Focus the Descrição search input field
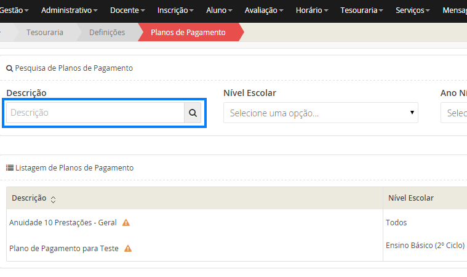Screen dimensions: 467x277 coord(95,113)
